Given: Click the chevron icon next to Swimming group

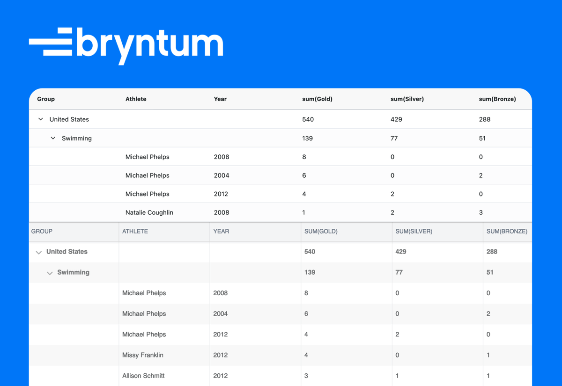Looking at the screenshot, I should point(52,138).
